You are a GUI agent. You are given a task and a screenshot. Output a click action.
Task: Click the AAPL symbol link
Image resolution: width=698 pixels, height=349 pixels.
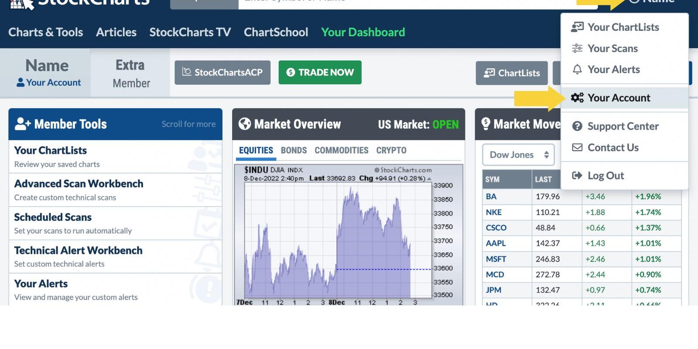click(496, 243)
